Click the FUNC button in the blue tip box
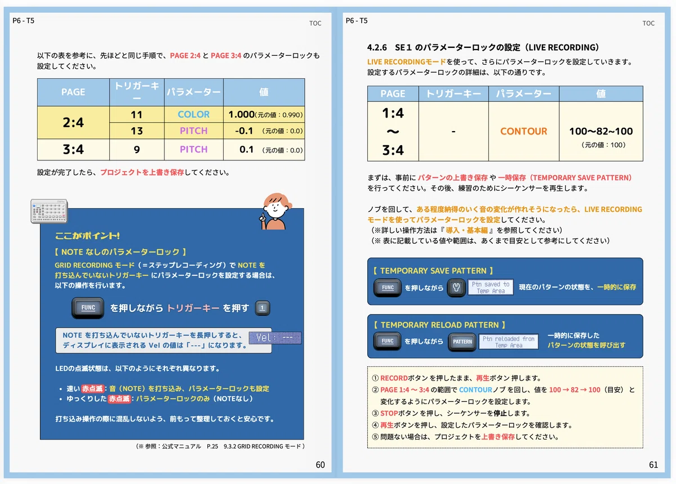 pyautogui.click(x=88, y=308)
